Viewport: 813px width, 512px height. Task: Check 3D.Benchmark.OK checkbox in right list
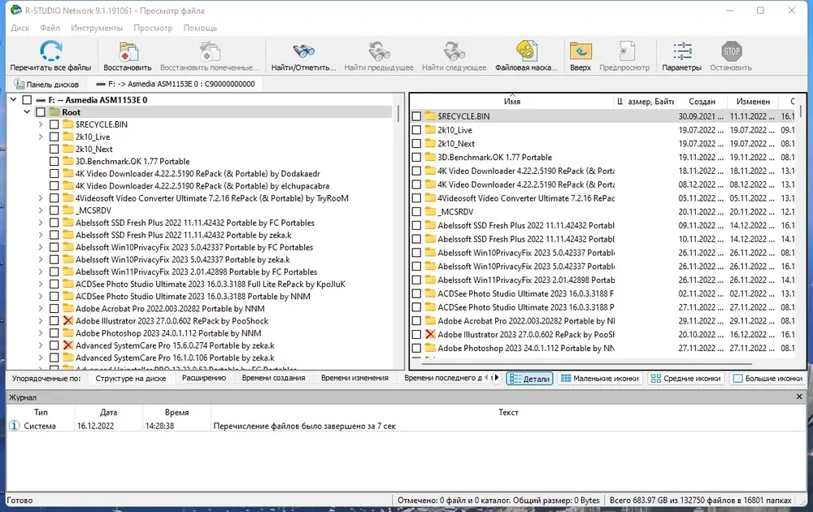416,157
